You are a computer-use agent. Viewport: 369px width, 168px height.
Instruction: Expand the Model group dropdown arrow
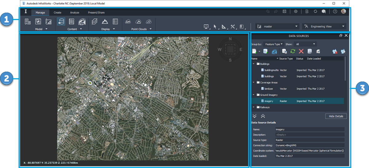46,29
